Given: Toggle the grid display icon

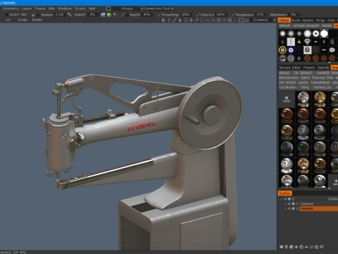Looking at the screenshot, I should (230, 20).
